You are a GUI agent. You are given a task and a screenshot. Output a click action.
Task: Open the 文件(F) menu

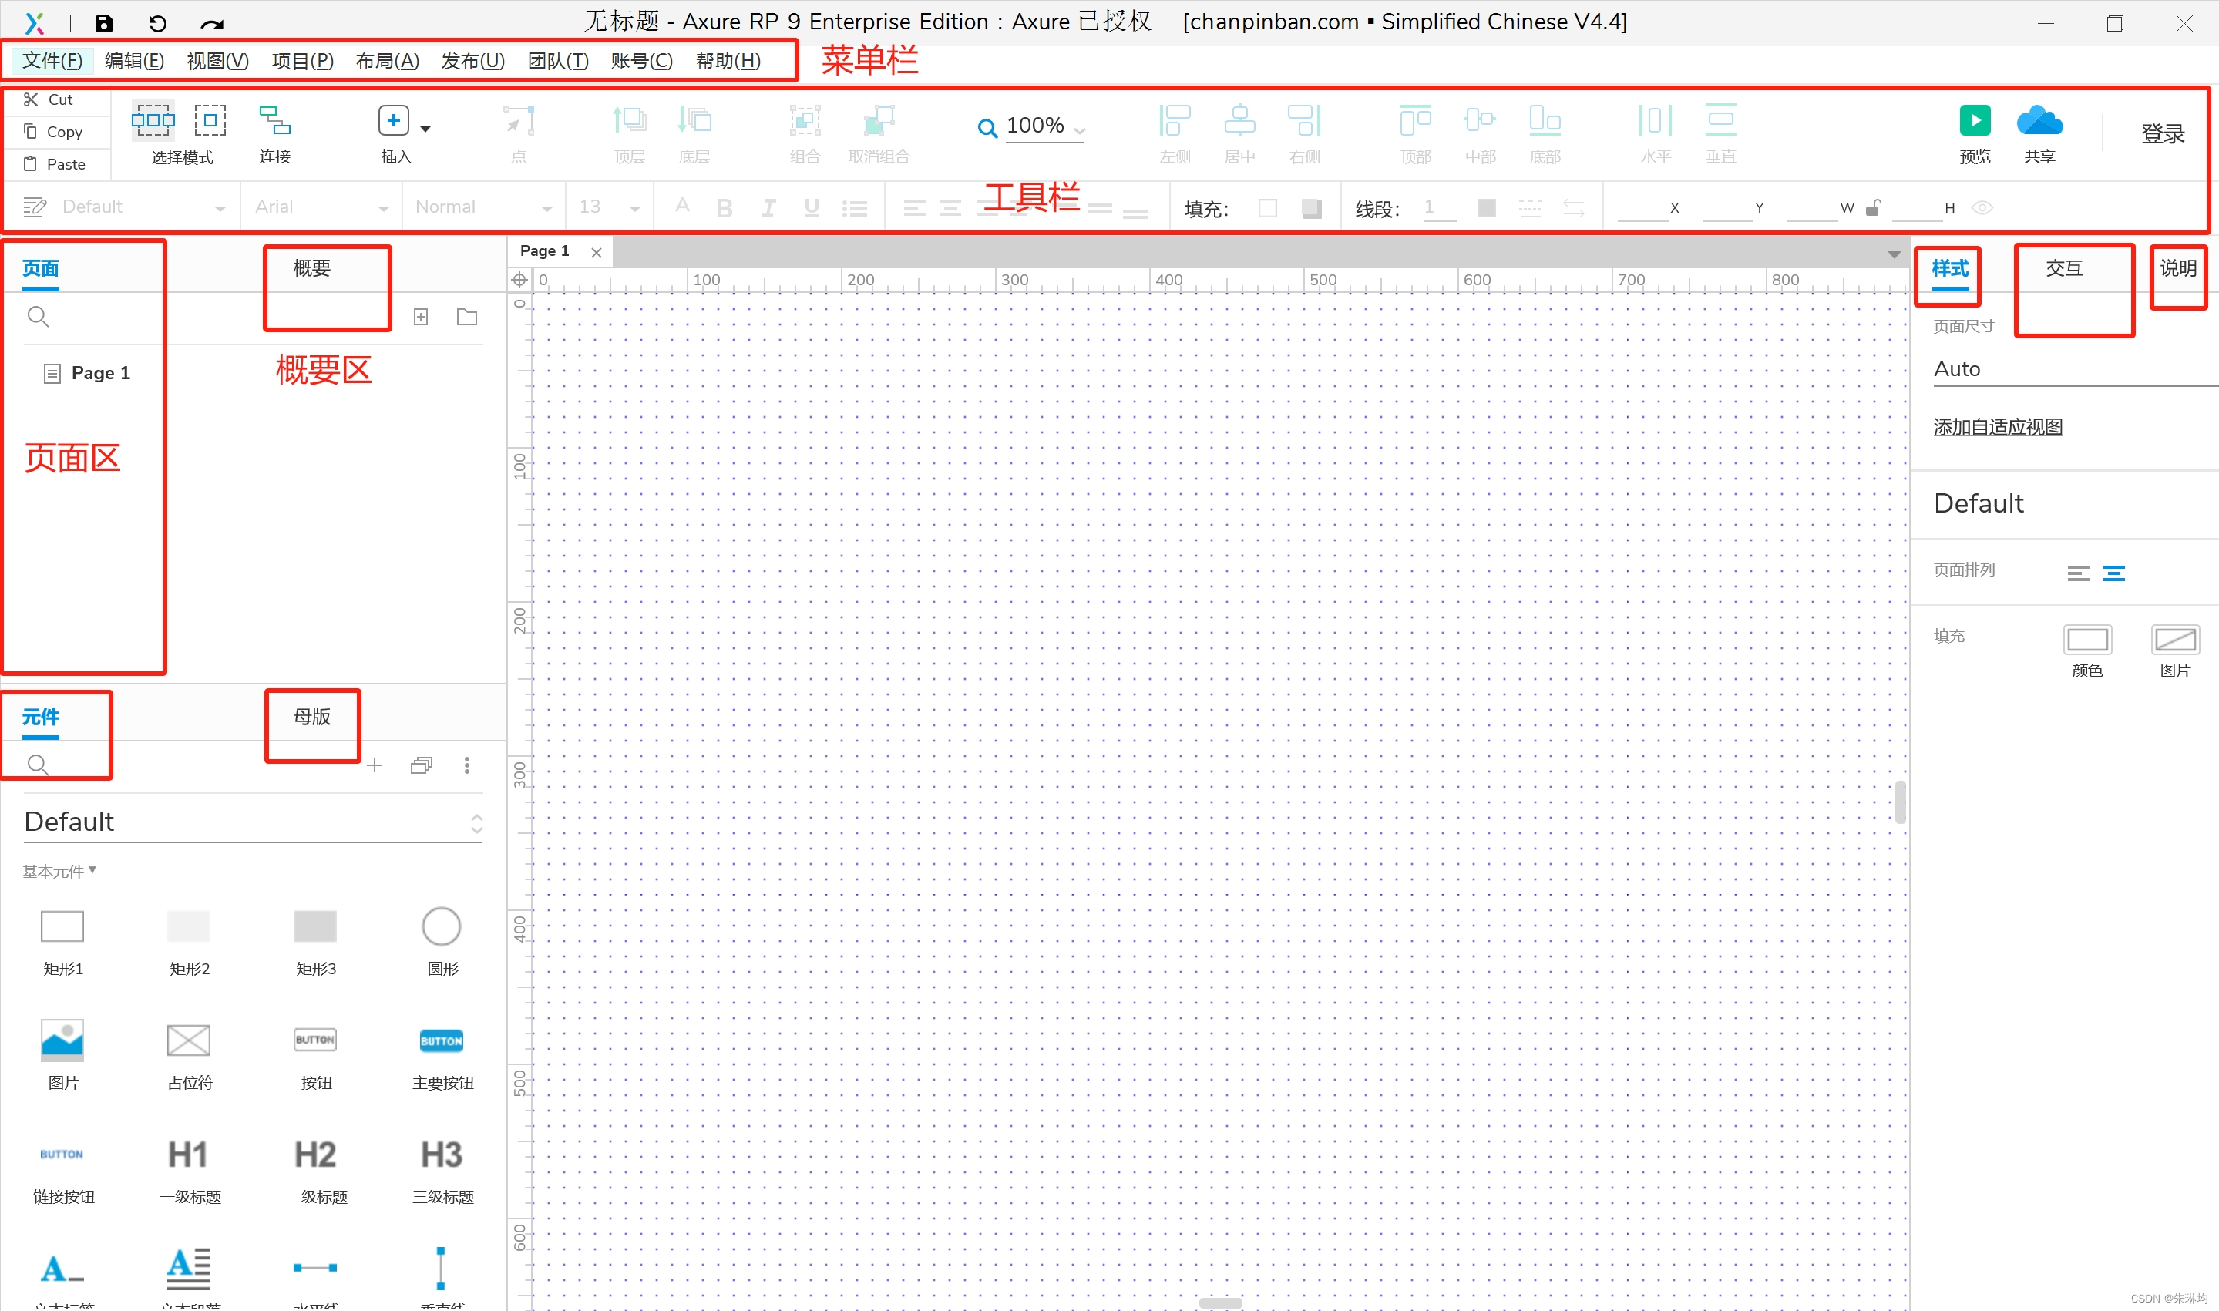tap(51, 61)
